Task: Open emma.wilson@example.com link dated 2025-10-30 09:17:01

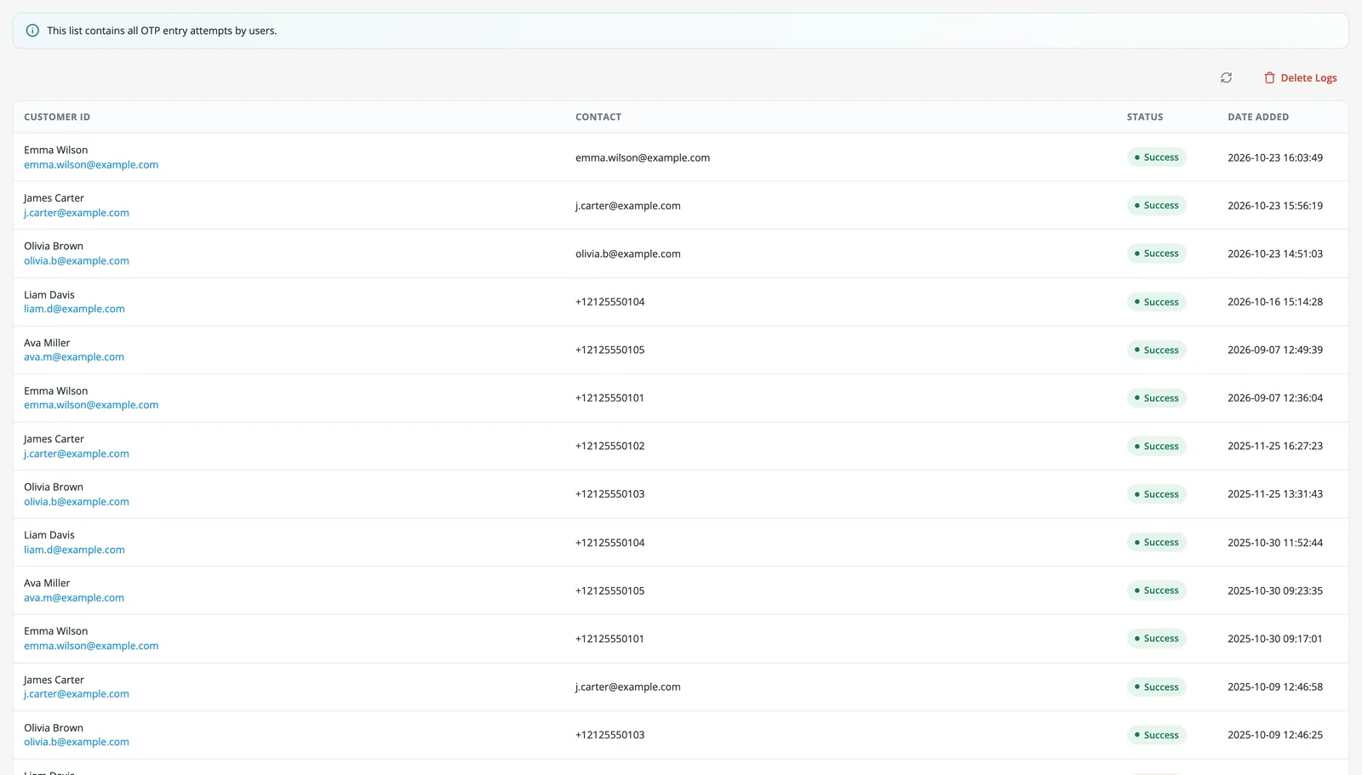Action: [x=91, y=646]
